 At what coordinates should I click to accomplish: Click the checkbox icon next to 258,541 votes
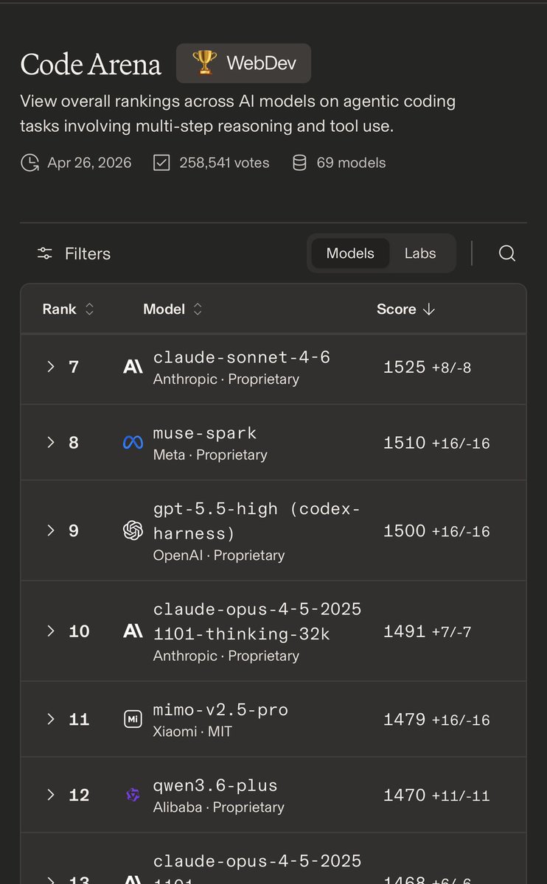coord(161,163)
